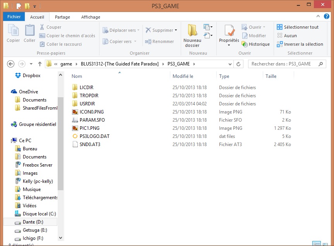The height and width of the screenshot is (246, 334).
Task: Select Copier le chemin d'accès
Action: [67, 36]
